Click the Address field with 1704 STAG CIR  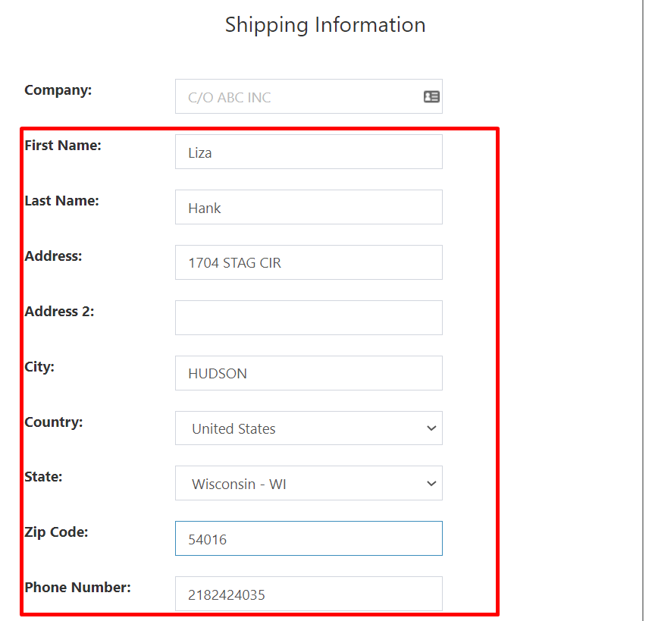pyautogui.click(x=309, y=263)
